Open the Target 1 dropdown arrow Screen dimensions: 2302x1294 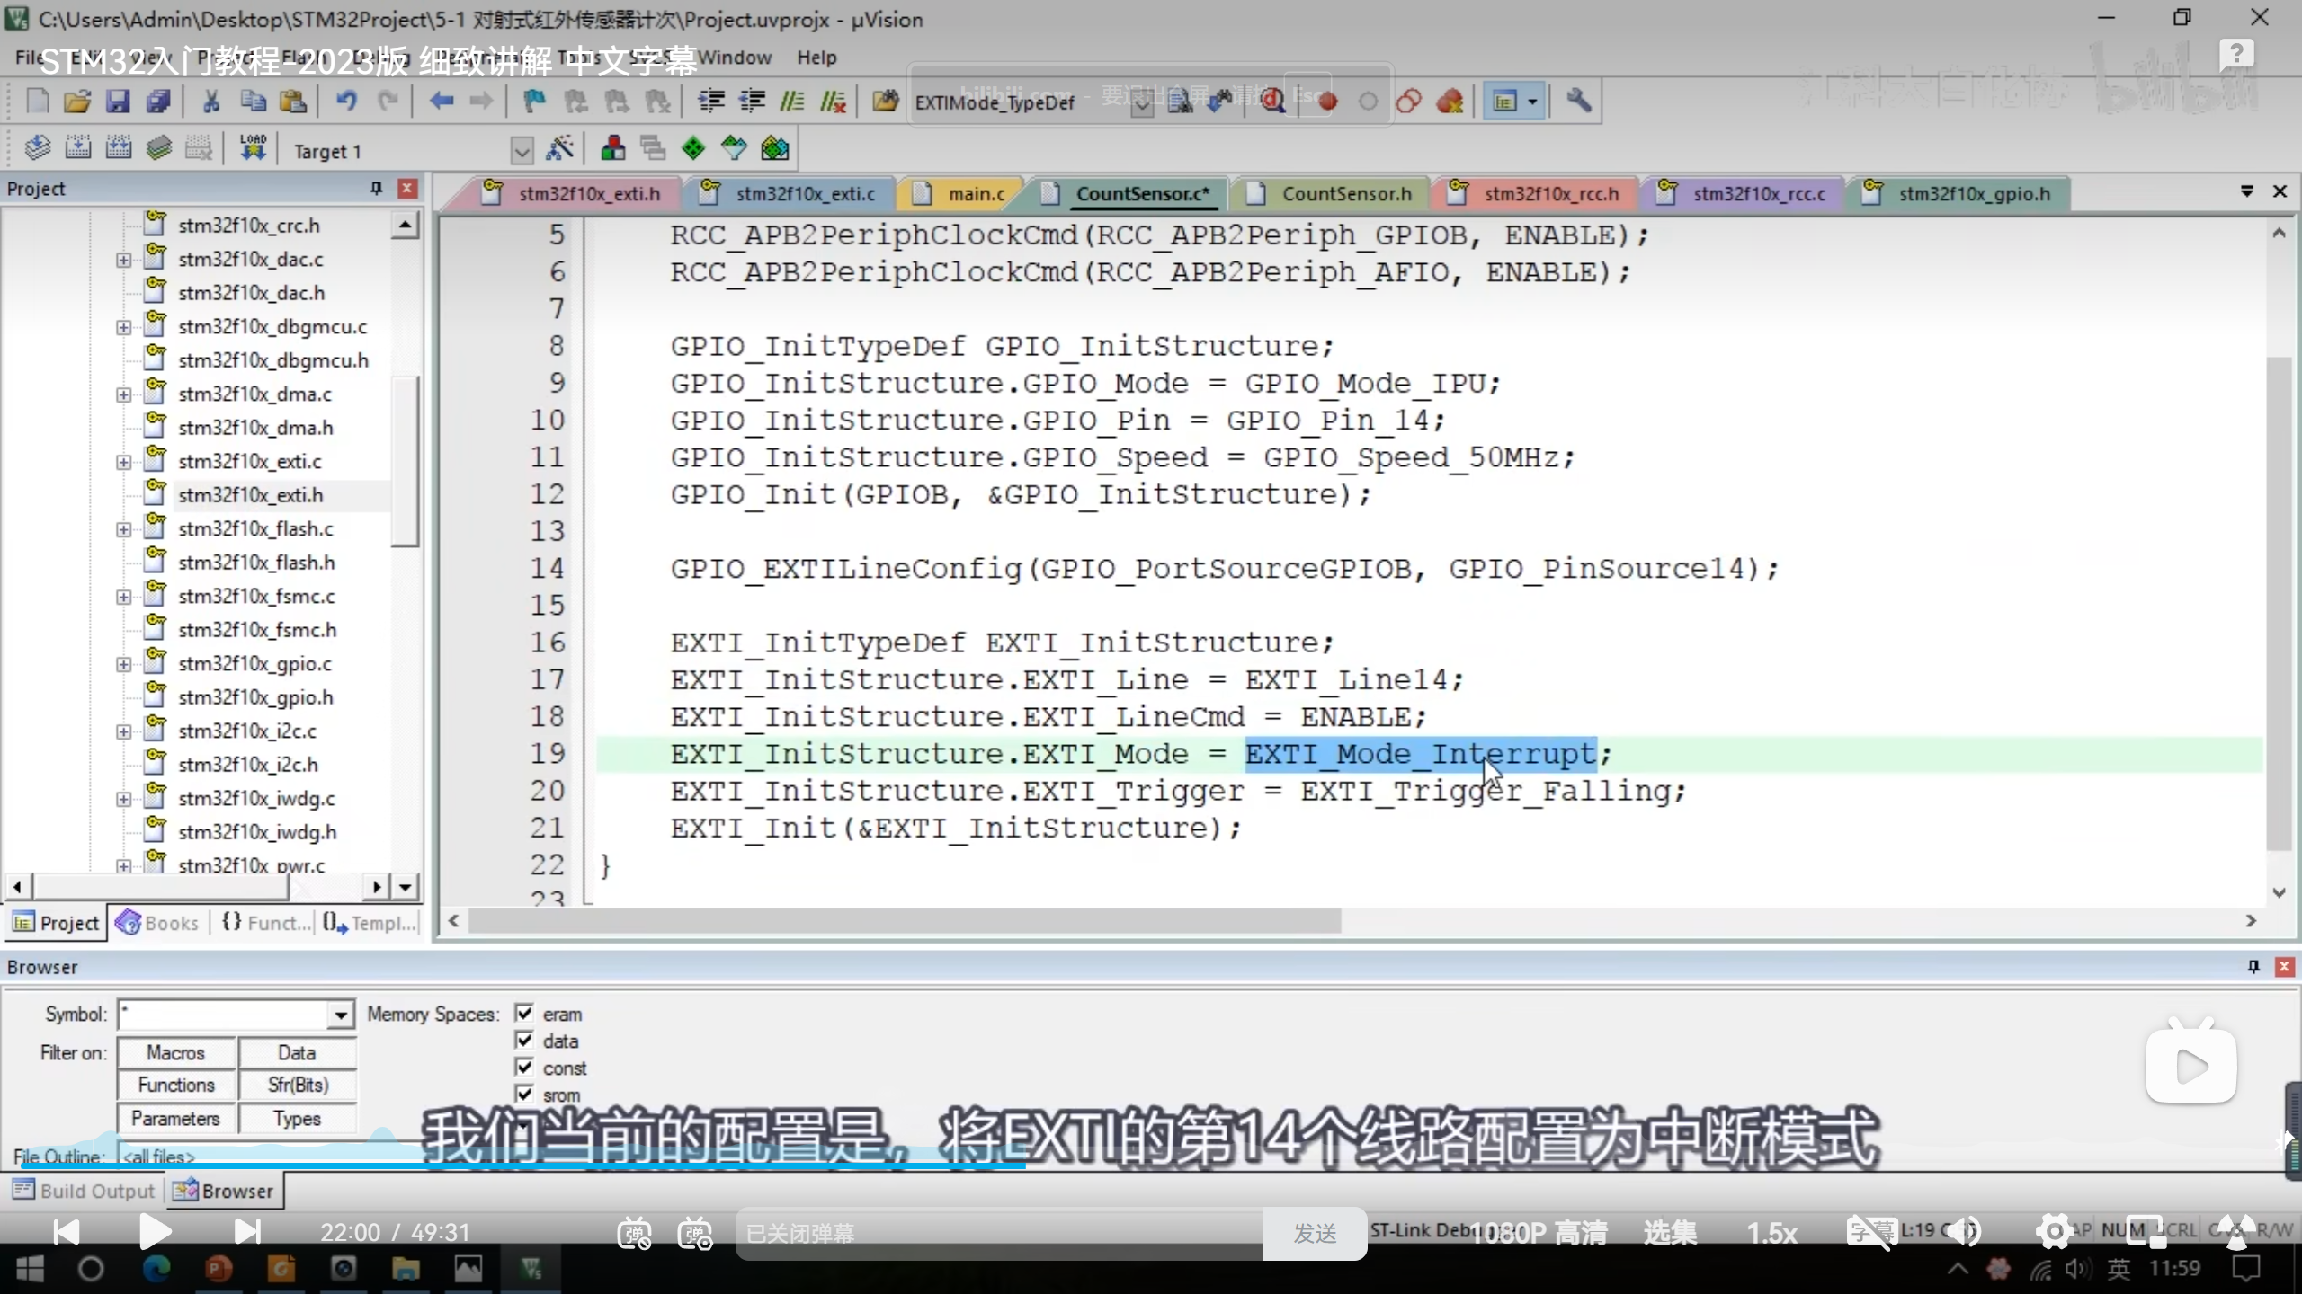coord(522,151)
